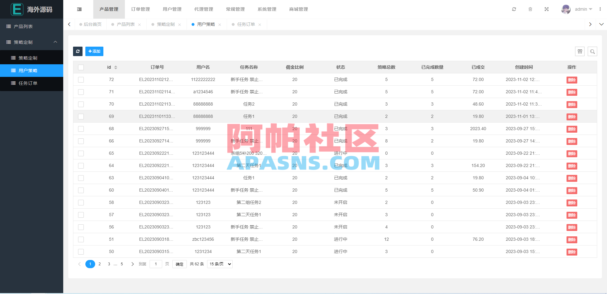
Task: Click the 添加 button to add a record
Action: click(94, 51)
